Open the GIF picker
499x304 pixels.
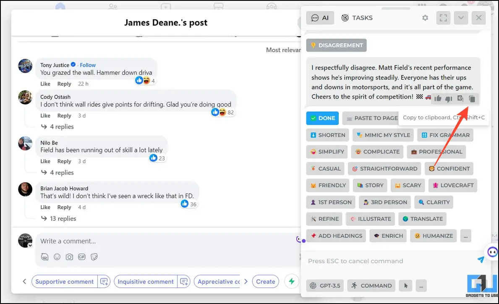click(82, 257)
